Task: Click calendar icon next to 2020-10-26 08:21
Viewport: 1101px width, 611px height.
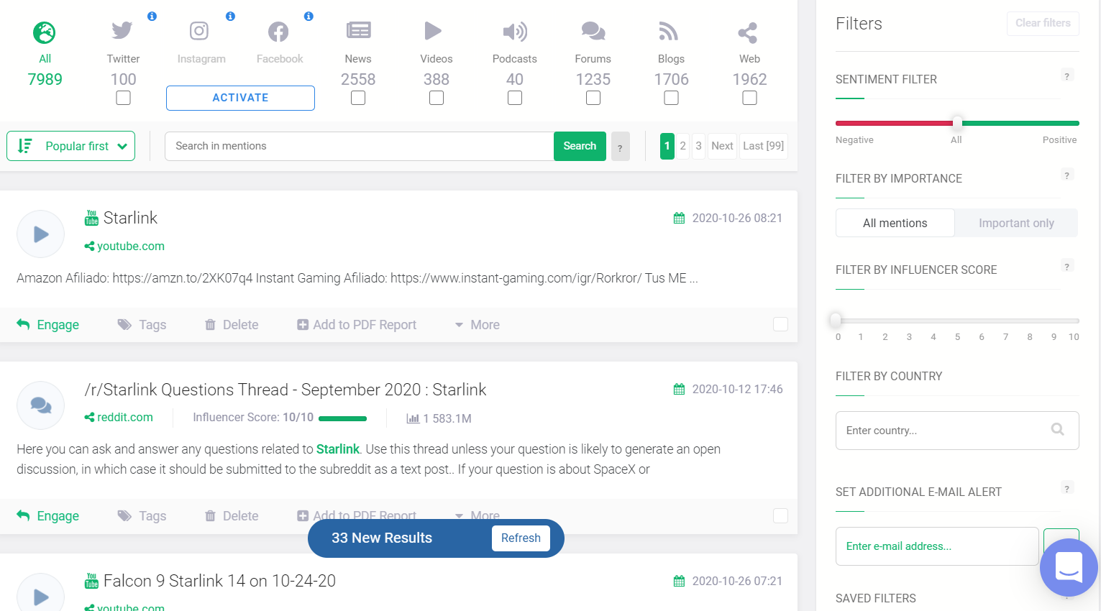Action: point(679,218)
